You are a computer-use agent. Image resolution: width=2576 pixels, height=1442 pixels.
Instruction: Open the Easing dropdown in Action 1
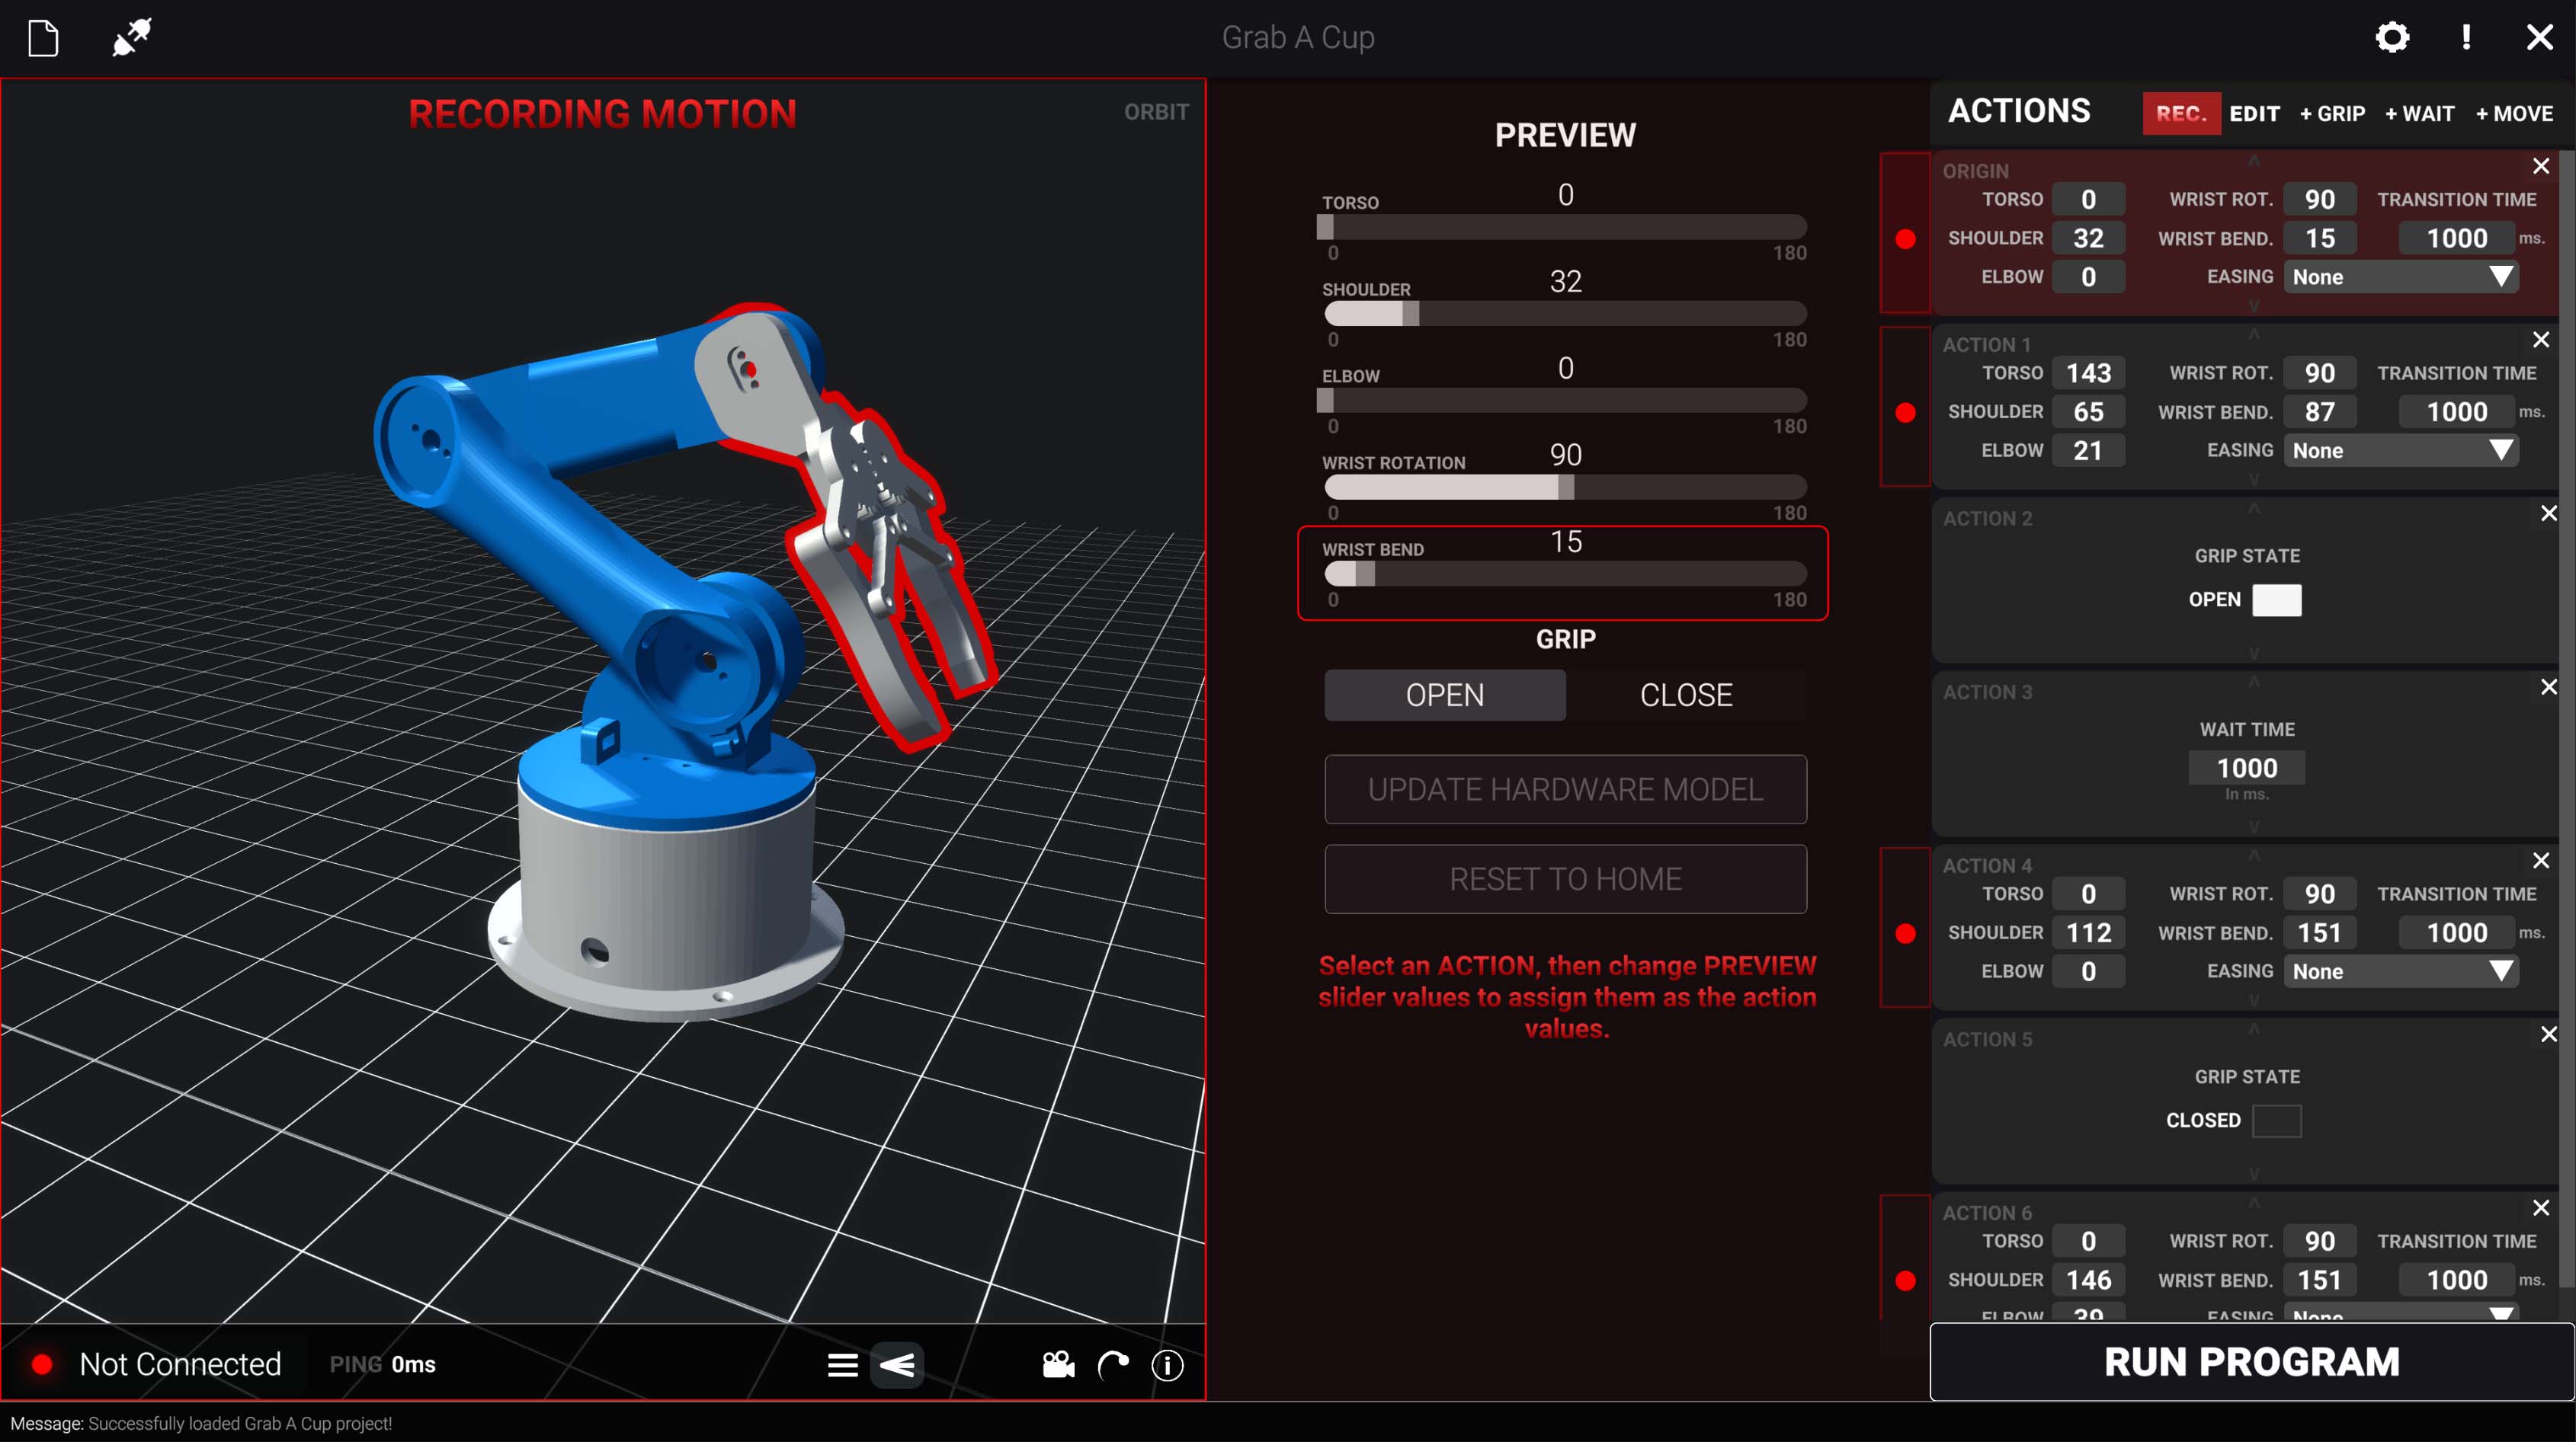click(x=2400, y=451)
